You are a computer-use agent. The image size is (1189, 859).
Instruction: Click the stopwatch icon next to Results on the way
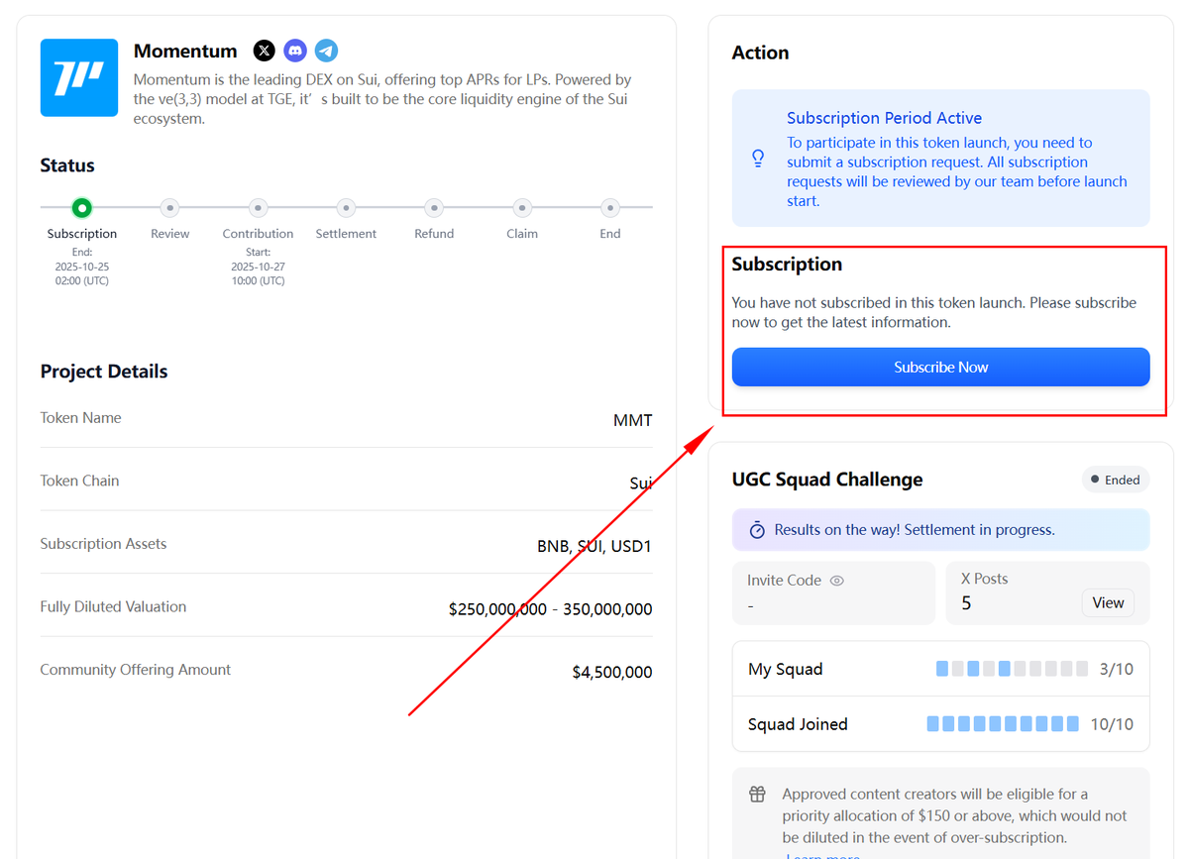[757, 530]
